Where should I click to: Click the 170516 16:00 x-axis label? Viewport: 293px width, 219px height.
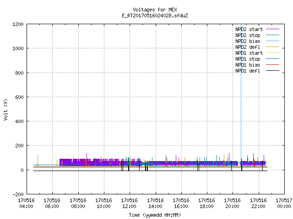pos(181,203)
